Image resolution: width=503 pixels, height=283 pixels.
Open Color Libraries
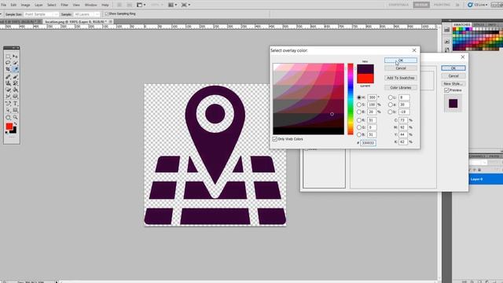click(401, 87)
